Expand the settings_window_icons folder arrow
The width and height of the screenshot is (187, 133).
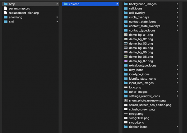177,96
